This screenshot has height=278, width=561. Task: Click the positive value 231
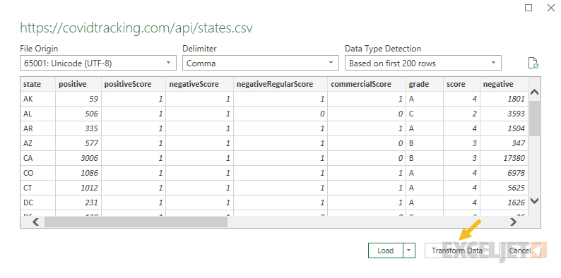pos(78,203)
